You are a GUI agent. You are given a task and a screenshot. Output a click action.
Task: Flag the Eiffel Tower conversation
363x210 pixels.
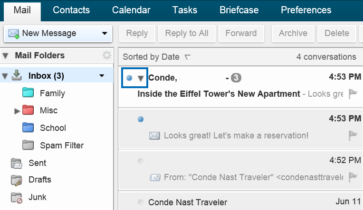tap(353, 93)
